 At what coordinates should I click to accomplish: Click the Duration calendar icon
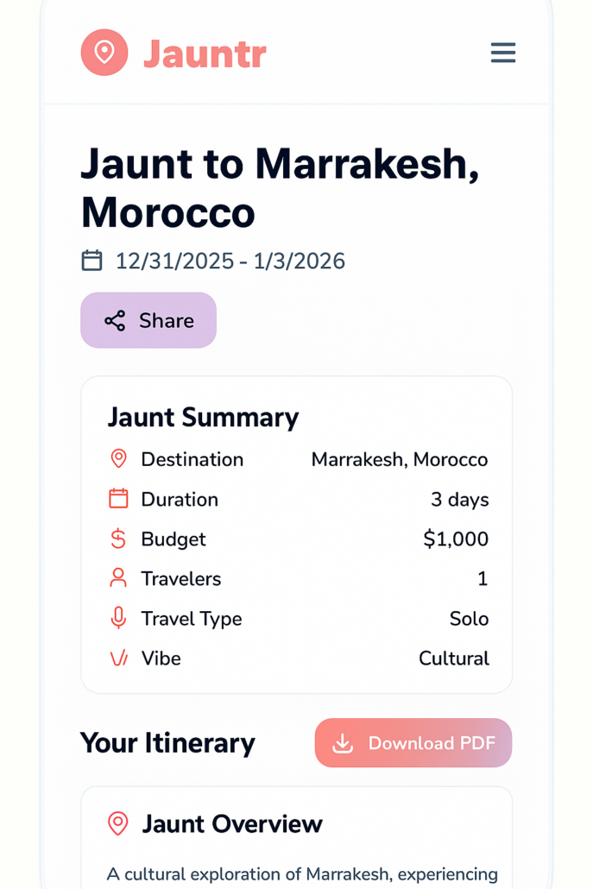[x=119, y=499]
